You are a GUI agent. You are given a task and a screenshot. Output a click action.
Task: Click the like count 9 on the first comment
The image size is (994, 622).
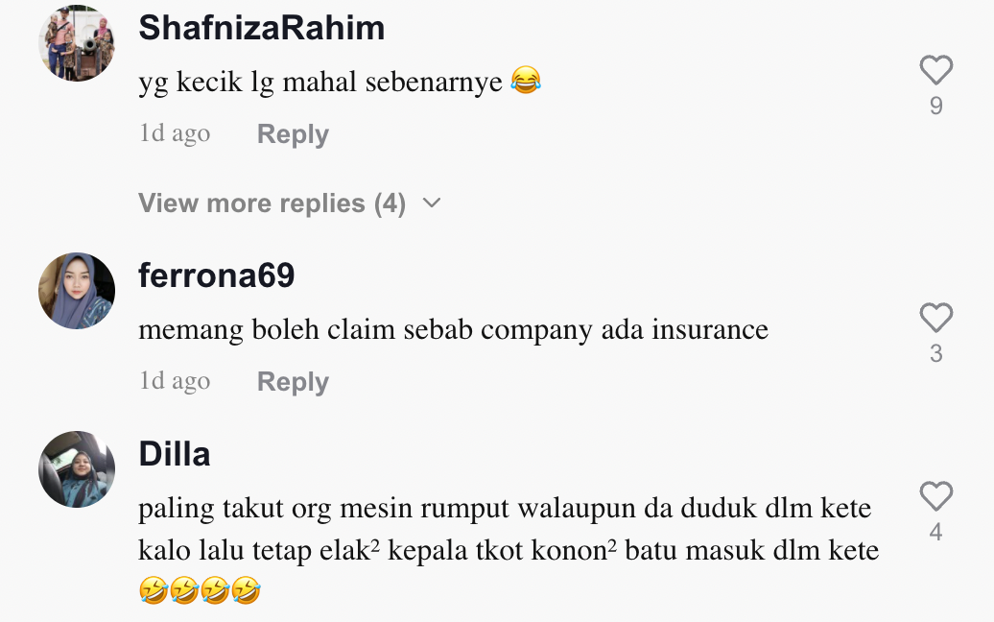point(936,106)
